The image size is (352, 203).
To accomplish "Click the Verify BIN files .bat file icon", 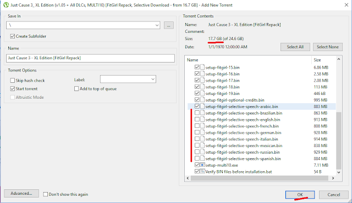I will (202, 172).
